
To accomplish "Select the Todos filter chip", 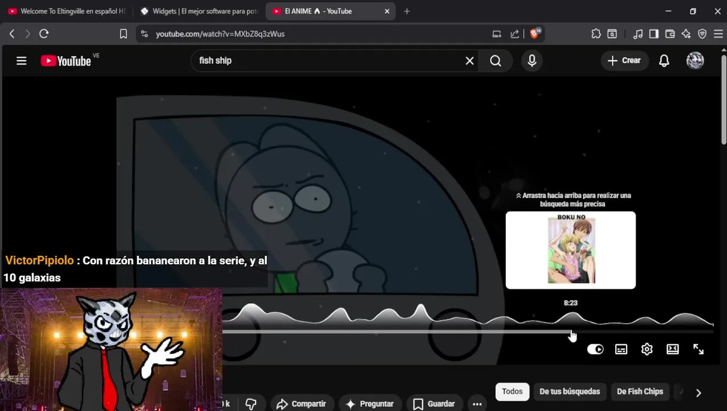I will pos(512,392).
